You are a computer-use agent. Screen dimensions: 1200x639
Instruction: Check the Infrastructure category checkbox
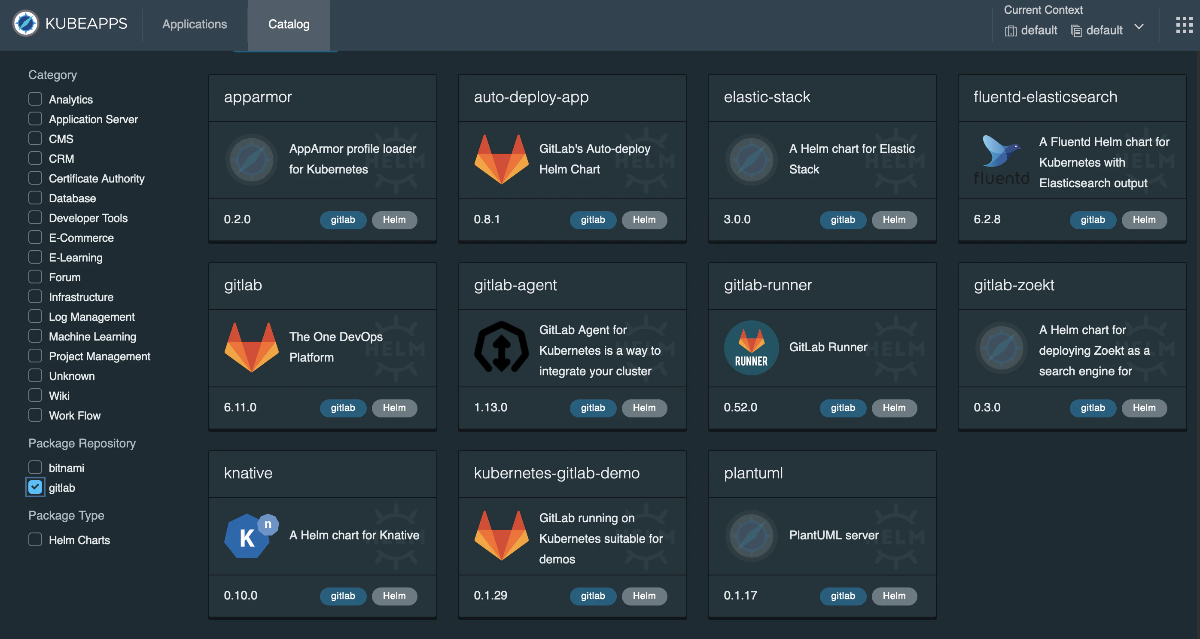coord(35,296)
